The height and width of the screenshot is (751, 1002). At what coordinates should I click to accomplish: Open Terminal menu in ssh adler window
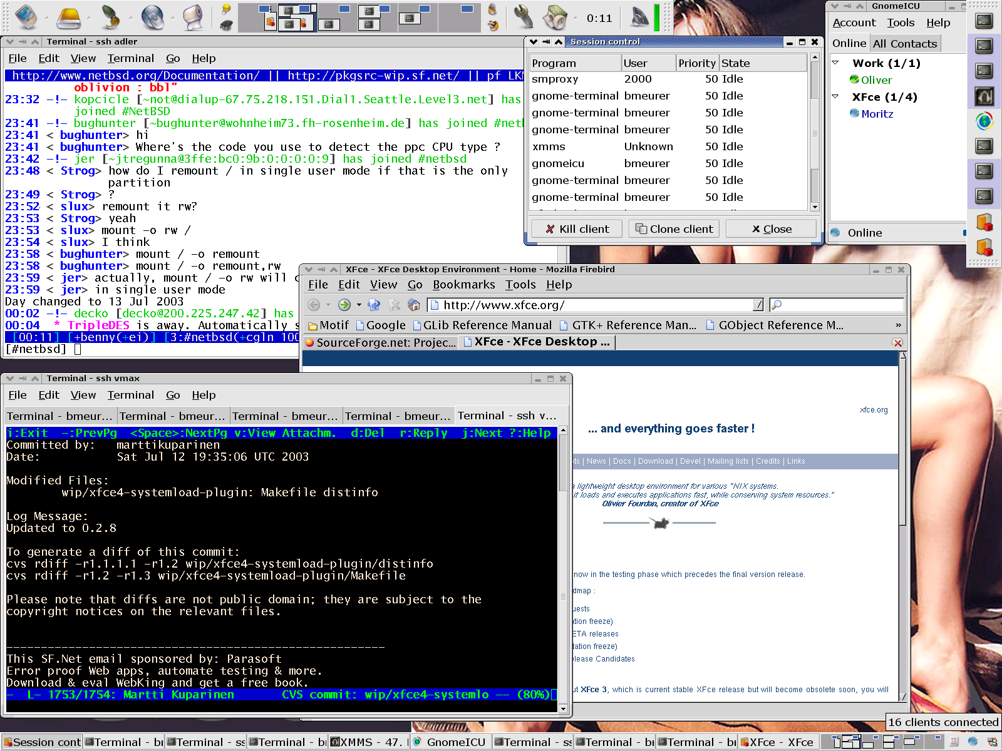tap(130, 58)
